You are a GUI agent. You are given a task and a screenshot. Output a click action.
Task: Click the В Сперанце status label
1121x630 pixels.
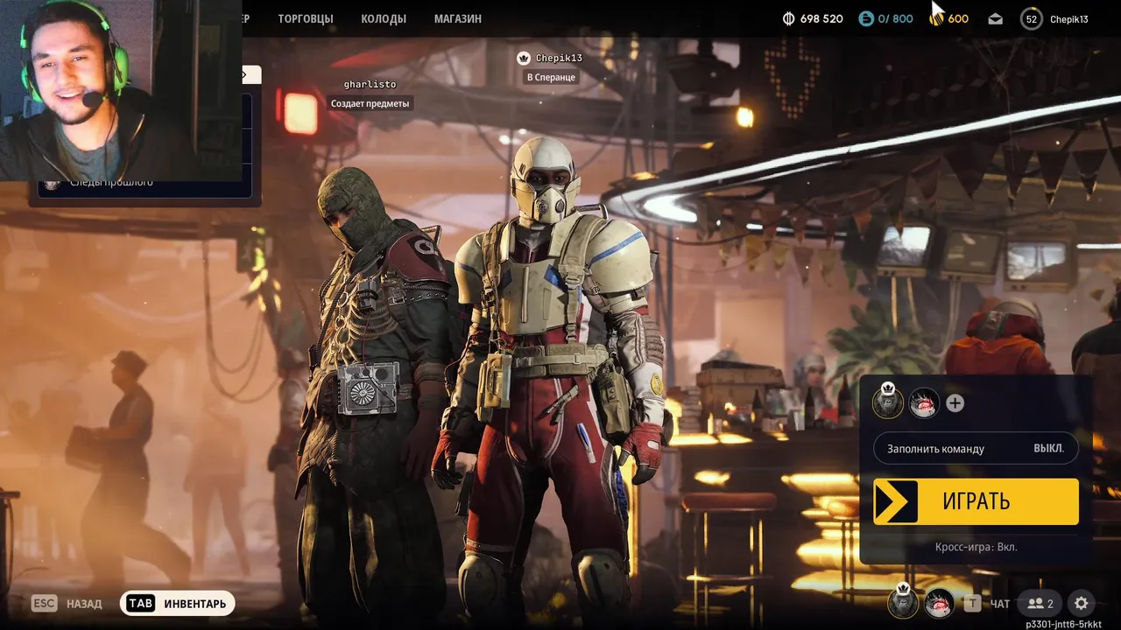tap(551, 77)
